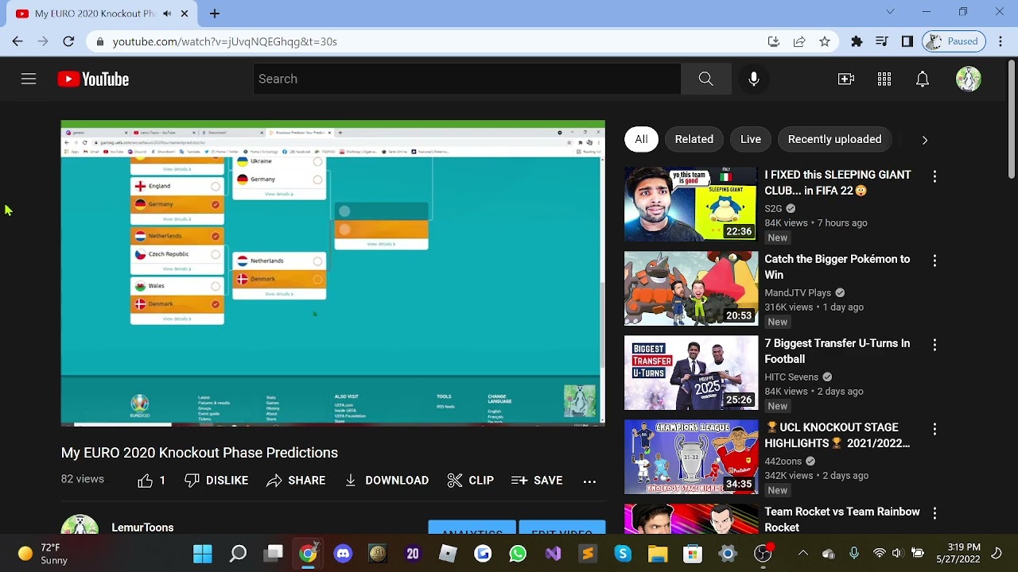Open the 7 Biggest Transfer U-Turns title

click(837, 351)
